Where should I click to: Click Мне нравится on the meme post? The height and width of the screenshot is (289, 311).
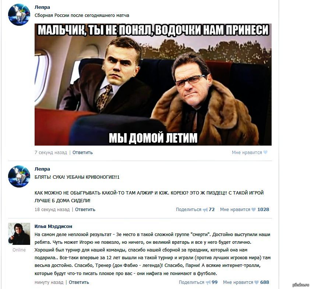[247, 153]
